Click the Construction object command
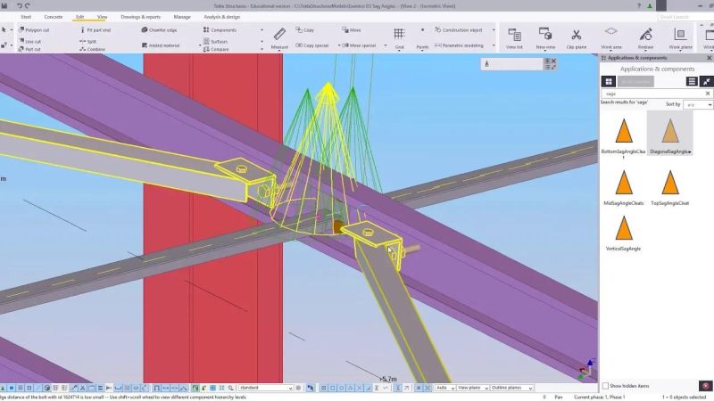Image resolution: width=714 pixels, height=401 pixels. pyautogui.click(x=459, y=30)
